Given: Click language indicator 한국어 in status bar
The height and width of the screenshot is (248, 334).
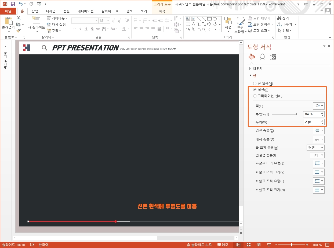Looking at the screenshot, I should coord(43,245).
